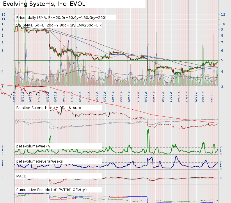
Task: Click the '9' value on the left price axis
Action: click(3, 29)
